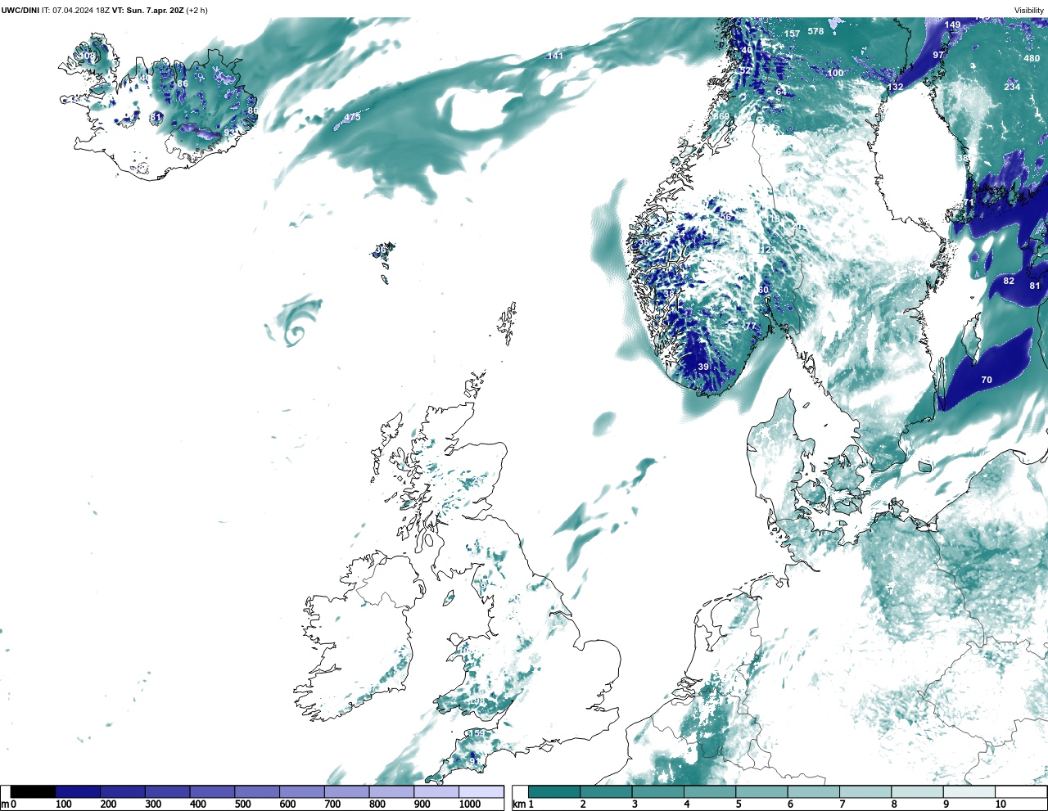Click the "97" value on the map
The image size is (1048, 811).
938,55
